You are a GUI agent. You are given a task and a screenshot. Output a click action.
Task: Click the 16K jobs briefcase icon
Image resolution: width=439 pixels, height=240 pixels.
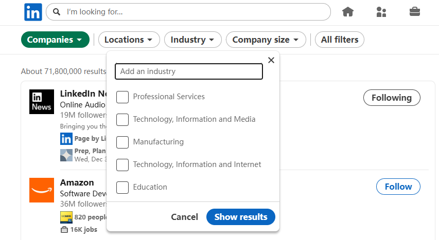(64, 230)
